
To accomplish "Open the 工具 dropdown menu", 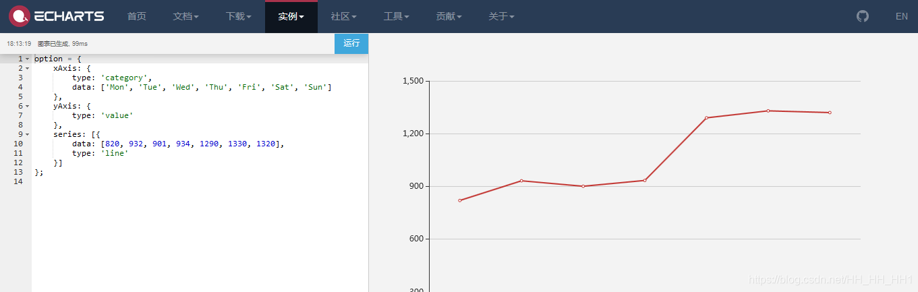I will pyautogui.click(x=396, y=16).
